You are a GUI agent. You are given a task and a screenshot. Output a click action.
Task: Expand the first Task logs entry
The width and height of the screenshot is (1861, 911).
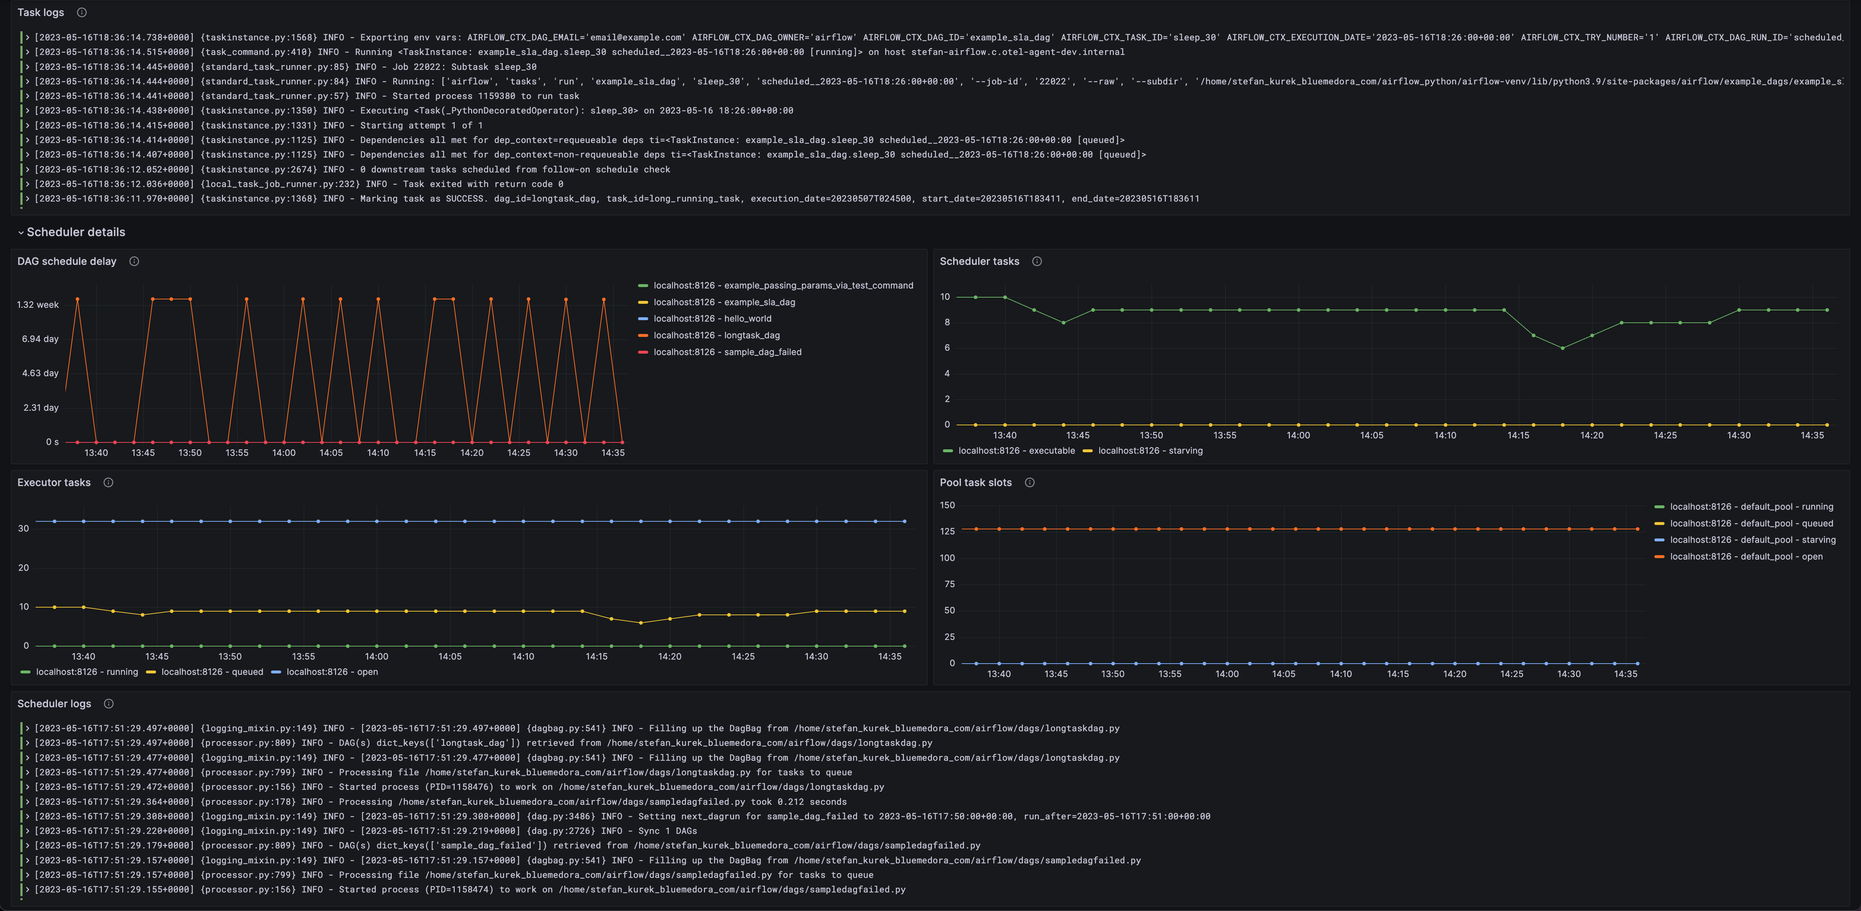pos(27,37)
